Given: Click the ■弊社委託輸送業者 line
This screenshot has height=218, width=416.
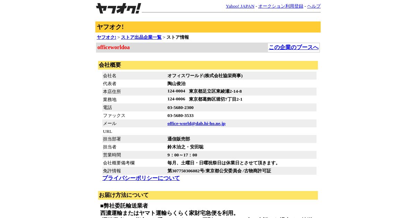Looking at the screenshot, I should 124,206.
